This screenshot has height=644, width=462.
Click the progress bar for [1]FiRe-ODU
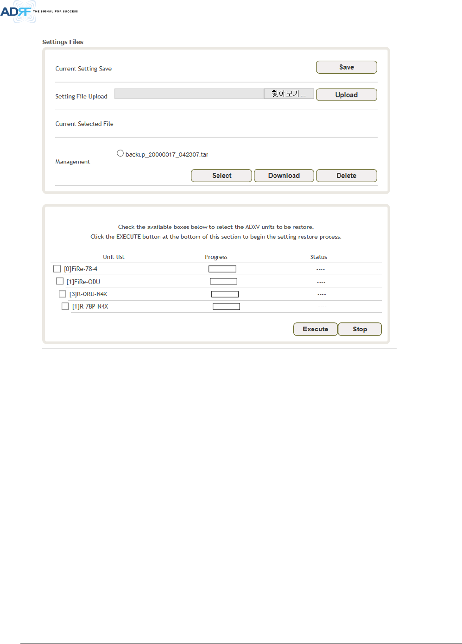pos(223,281)
